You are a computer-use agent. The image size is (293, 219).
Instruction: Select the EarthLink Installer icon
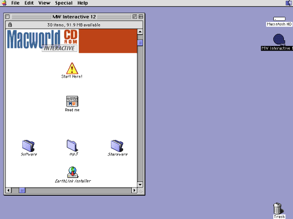click(x=72, y=172)
